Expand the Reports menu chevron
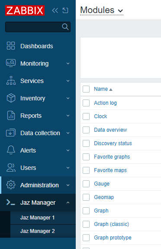 tap(68, 116)
